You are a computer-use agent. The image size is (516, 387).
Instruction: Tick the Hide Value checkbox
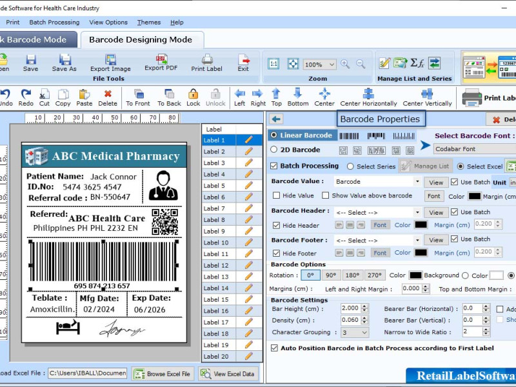[x=277, y=195]
